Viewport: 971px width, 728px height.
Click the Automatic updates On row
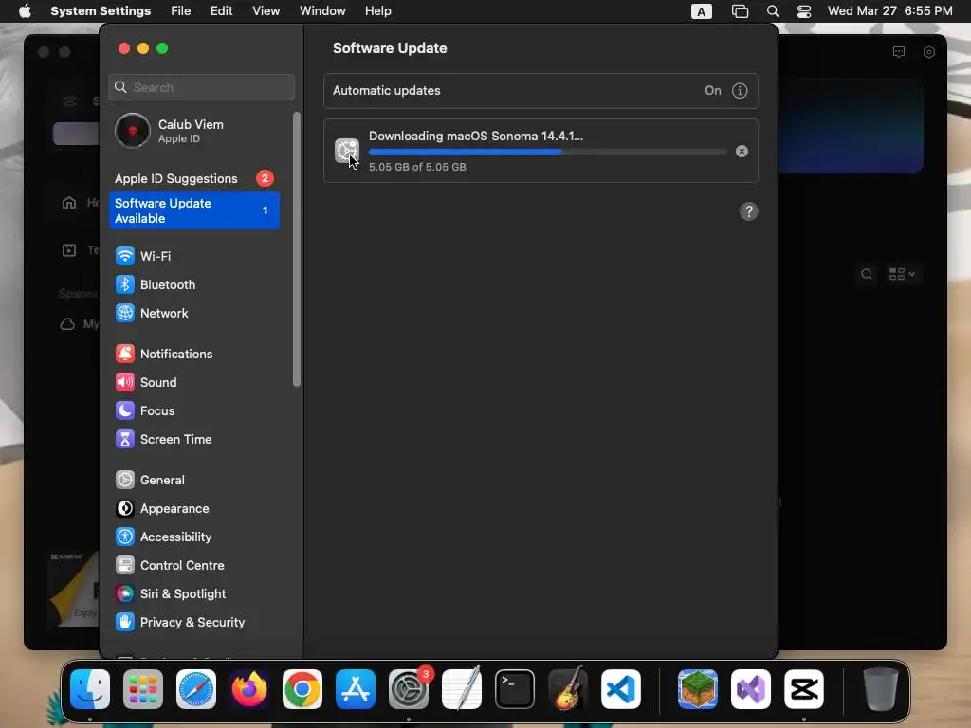540,90
